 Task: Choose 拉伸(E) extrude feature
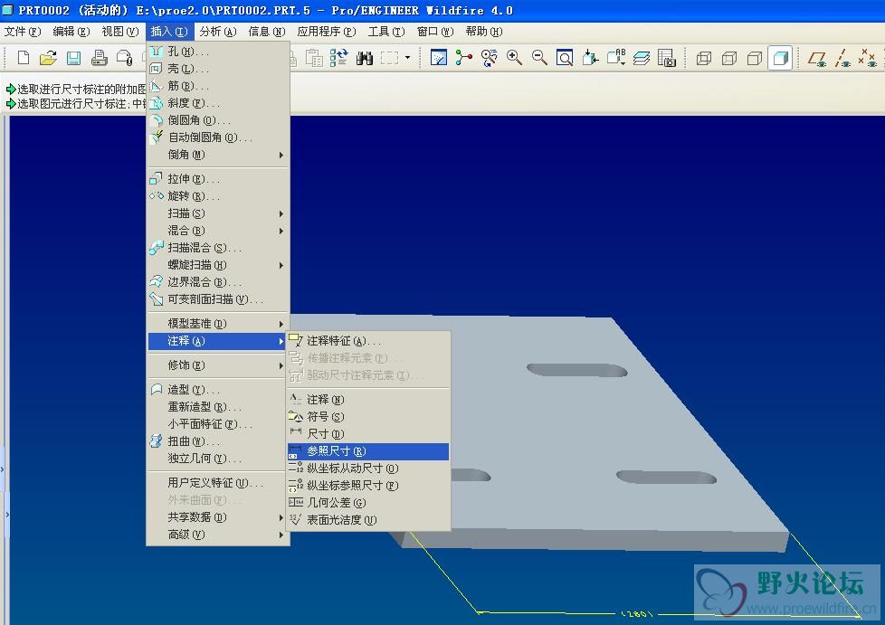coord(218,179)
